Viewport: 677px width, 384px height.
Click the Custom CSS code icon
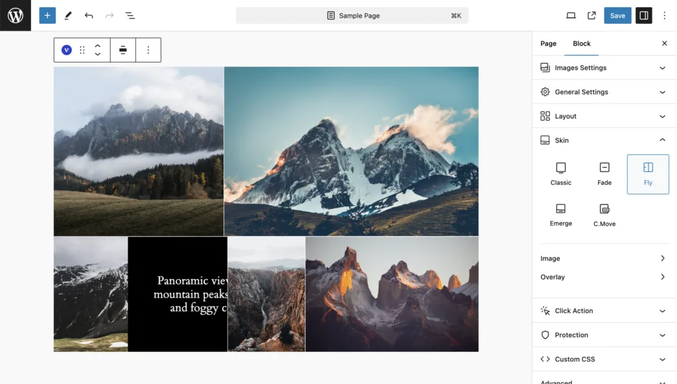click(545, 359)
